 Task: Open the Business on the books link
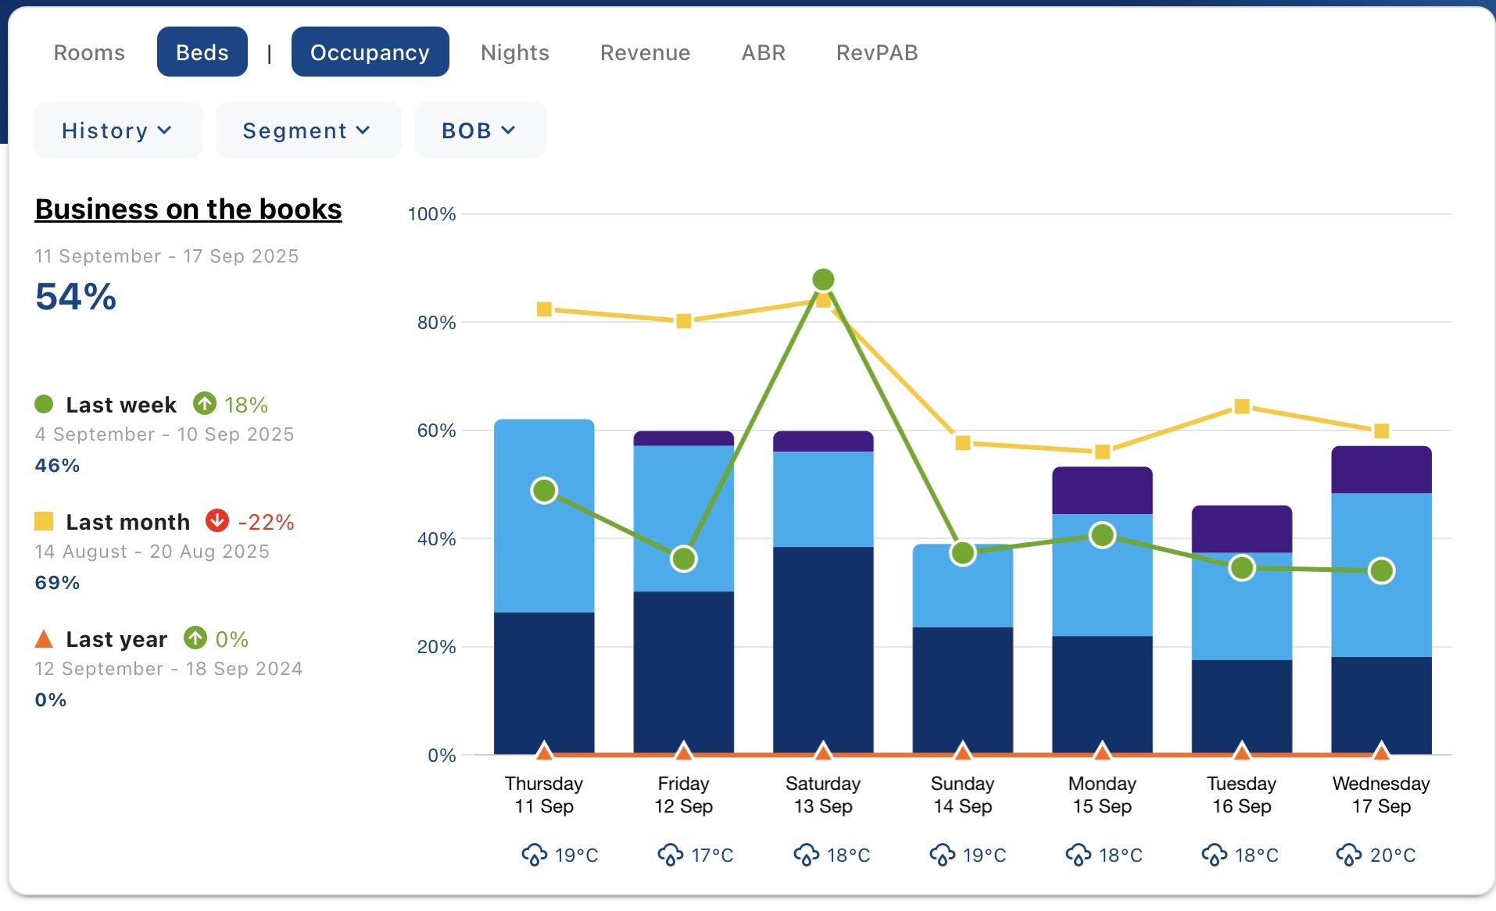[x=188, y=209]
